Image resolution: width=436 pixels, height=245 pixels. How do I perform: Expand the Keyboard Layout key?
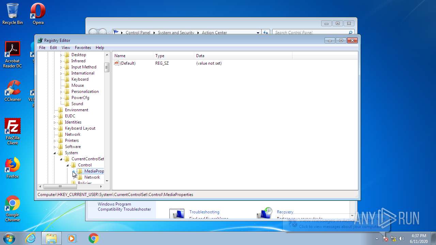pyautogui.click(x=55, y=128)
